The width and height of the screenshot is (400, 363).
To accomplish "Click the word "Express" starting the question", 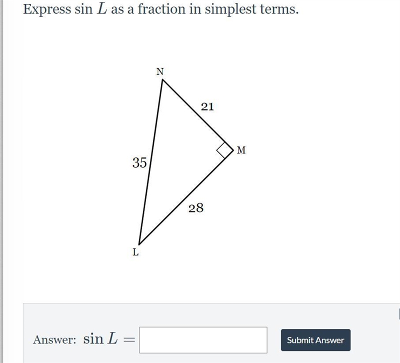I will 47,9.
